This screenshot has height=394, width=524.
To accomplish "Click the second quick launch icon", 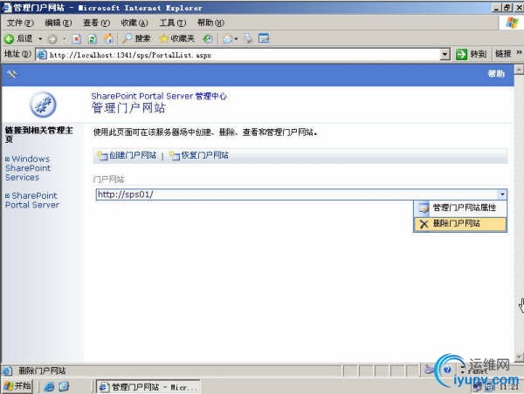I will coord(64,387).
